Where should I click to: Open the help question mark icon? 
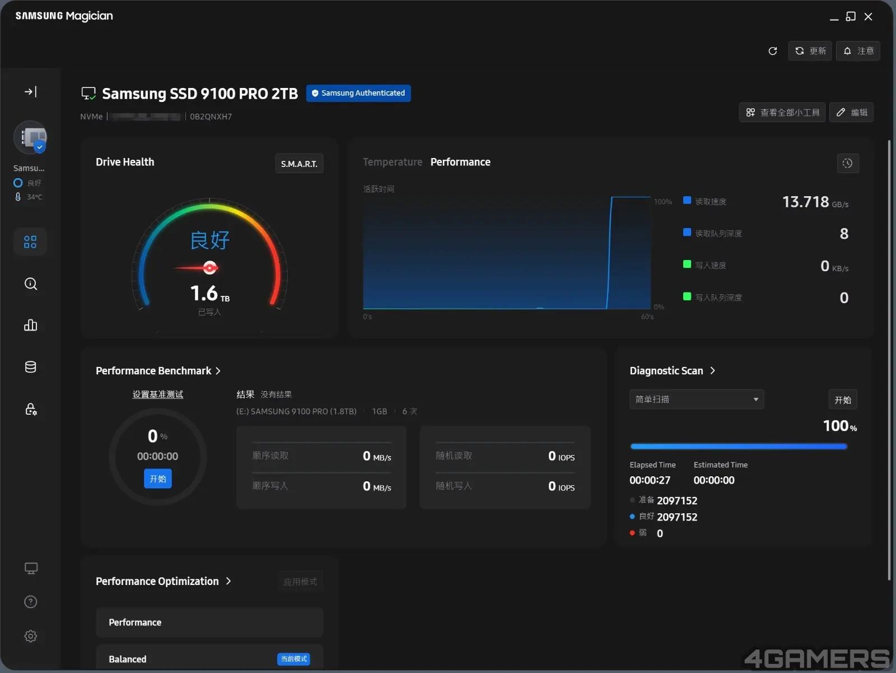(x=31, y=602)
